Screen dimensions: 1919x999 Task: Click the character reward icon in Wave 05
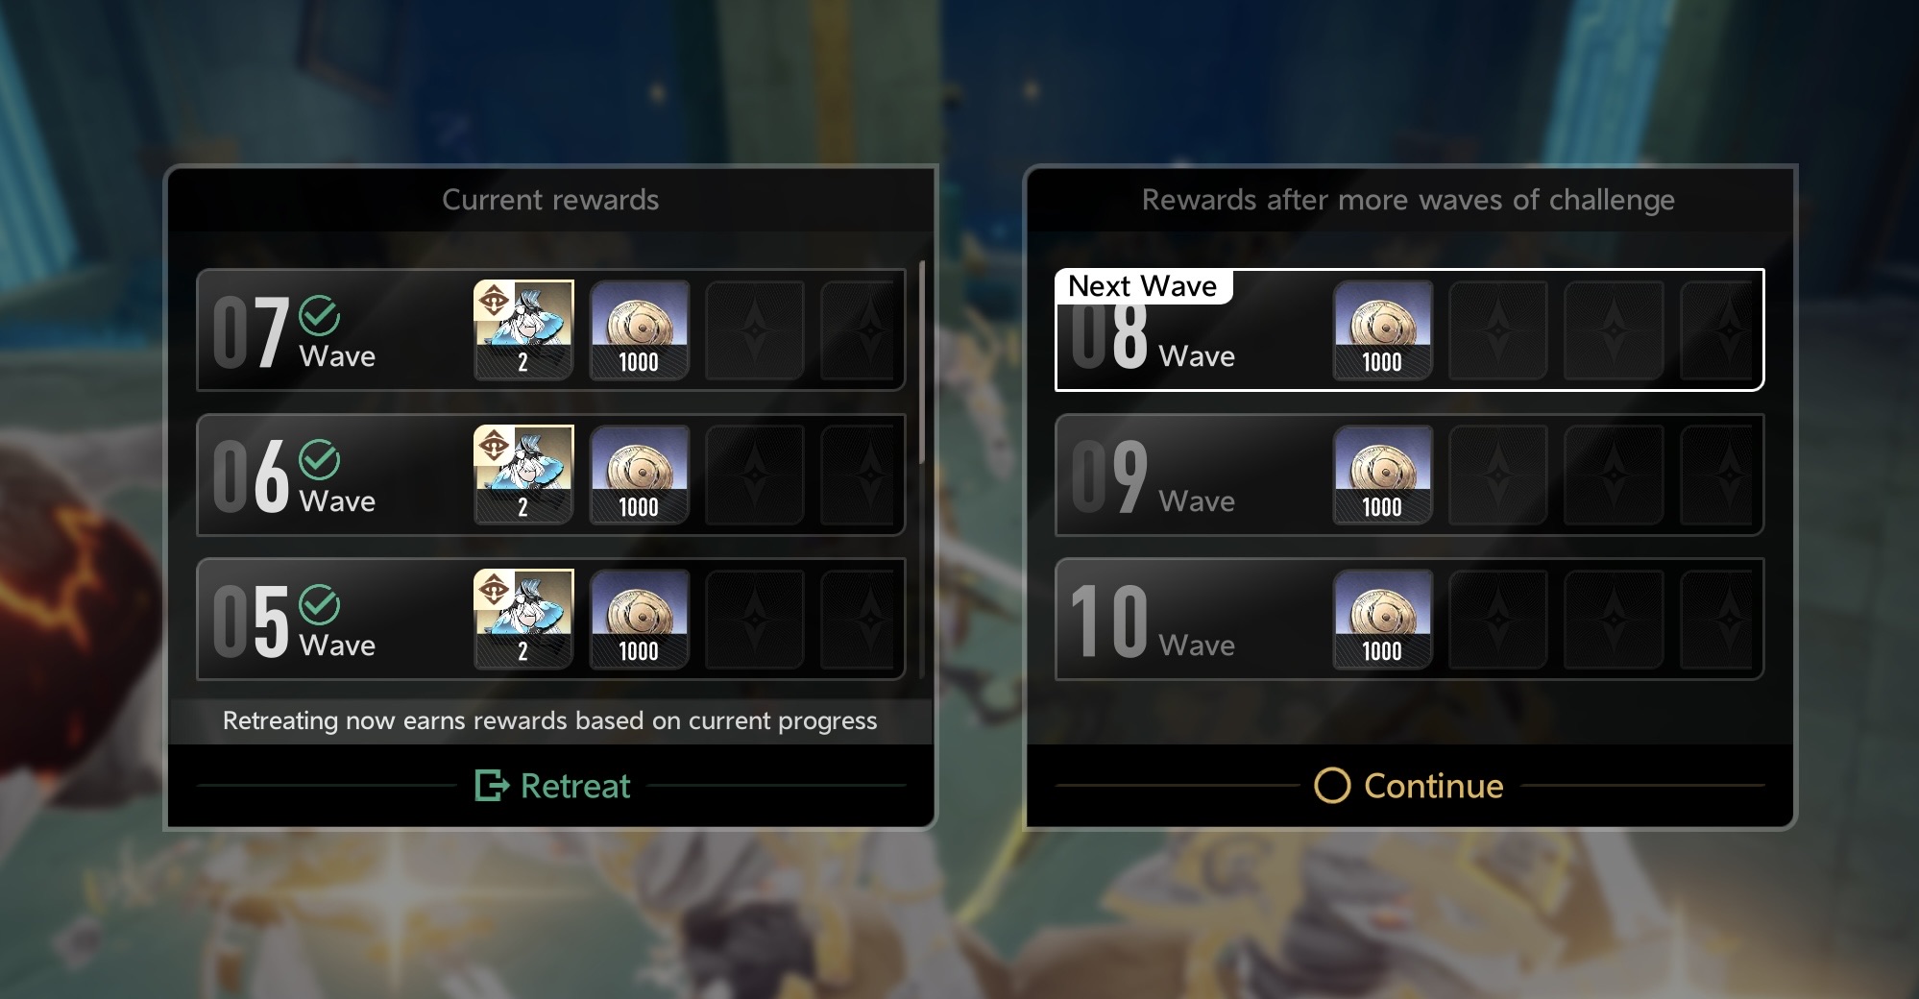click(523, 619)
